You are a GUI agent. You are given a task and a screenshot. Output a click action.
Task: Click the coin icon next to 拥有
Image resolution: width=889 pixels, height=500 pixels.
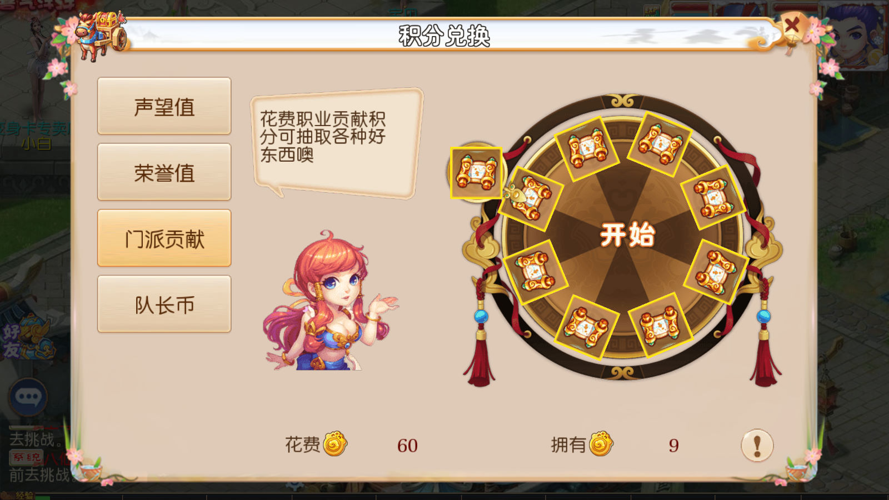601,444
